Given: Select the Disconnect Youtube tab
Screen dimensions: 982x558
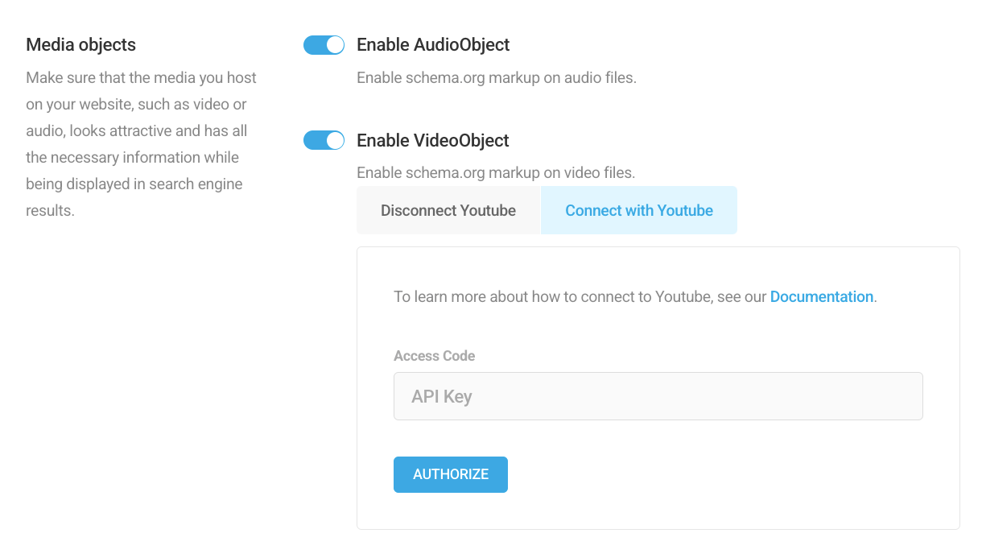Looking at the screenshot, I should tap(448, 210).
